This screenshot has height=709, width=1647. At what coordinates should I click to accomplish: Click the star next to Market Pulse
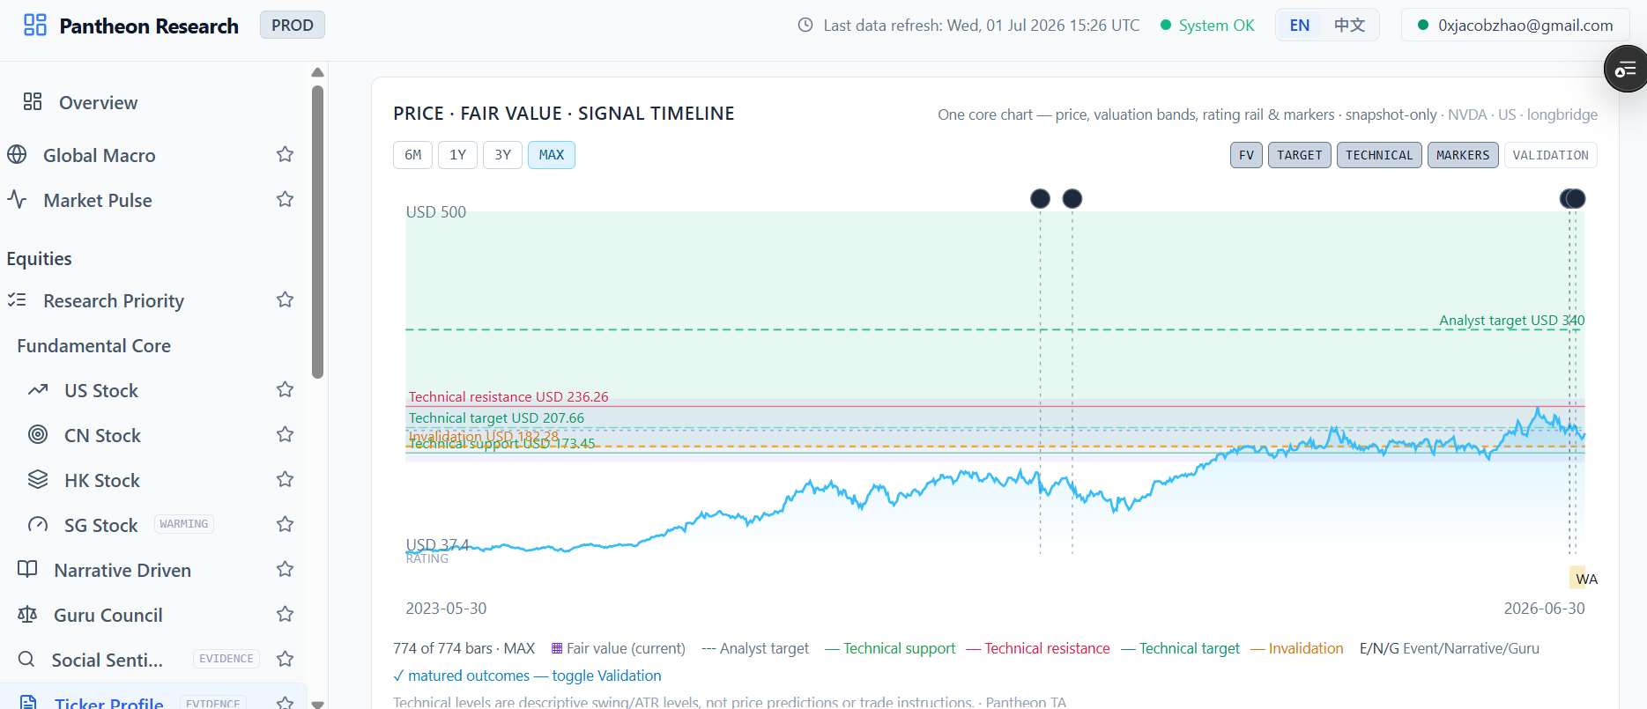285,199
